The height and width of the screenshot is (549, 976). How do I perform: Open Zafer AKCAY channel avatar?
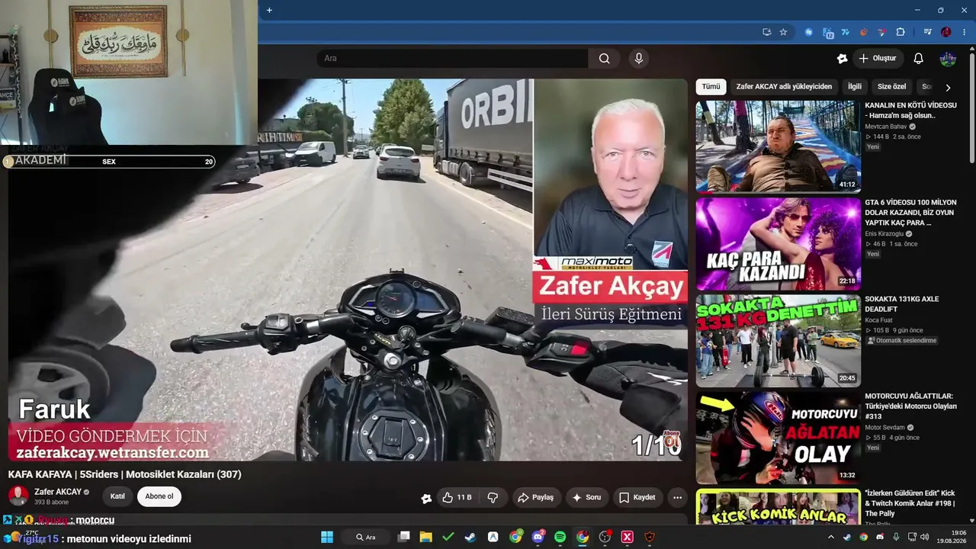coord(18,496)
